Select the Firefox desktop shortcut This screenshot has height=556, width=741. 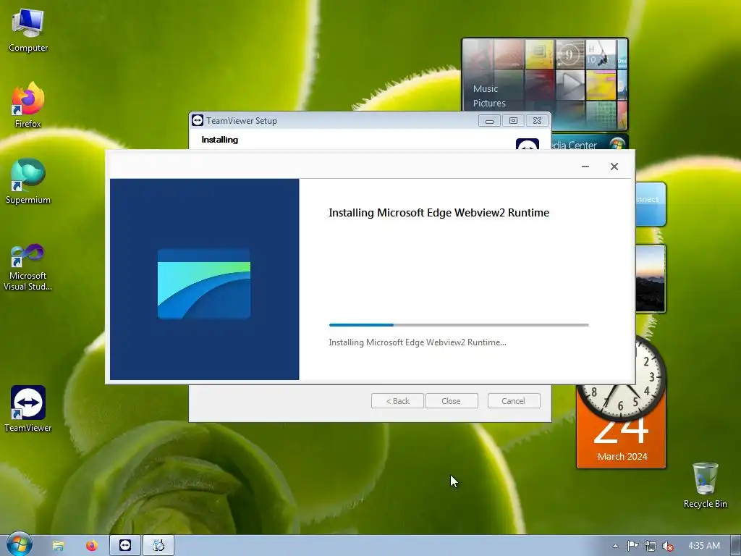point(28,105)
